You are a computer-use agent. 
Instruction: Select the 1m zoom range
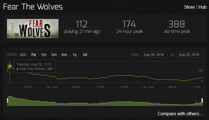(x=44, y=55)
